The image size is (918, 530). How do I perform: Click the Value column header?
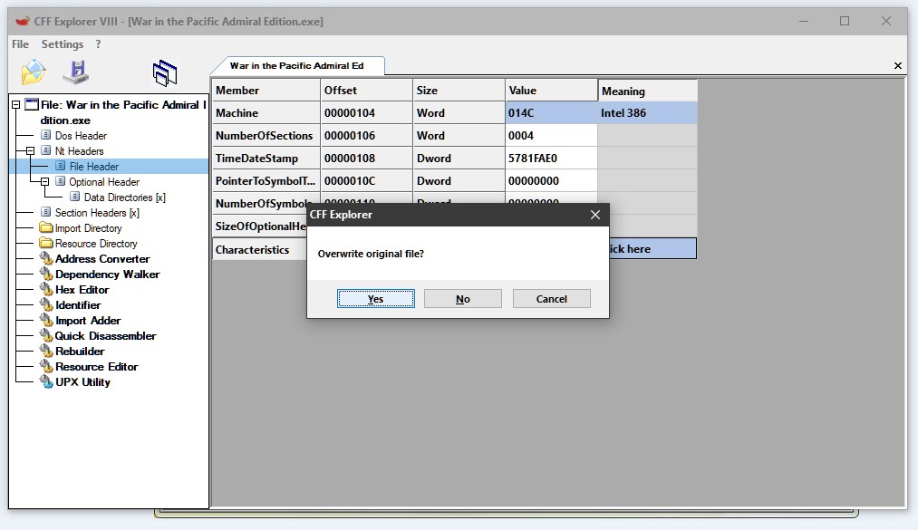coord(551,90)
